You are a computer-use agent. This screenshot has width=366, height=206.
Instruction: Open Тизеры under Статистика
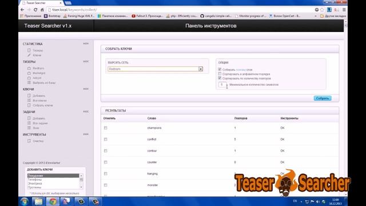(x=38, y=50)
